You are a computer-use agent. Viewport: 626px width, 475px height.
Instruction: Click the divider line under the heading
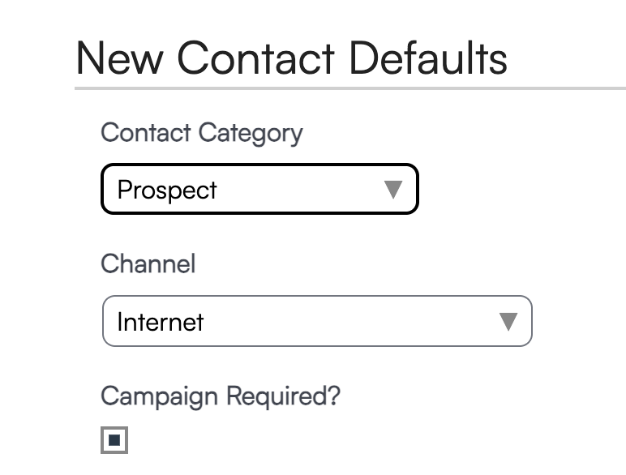(x=349, y=88)
